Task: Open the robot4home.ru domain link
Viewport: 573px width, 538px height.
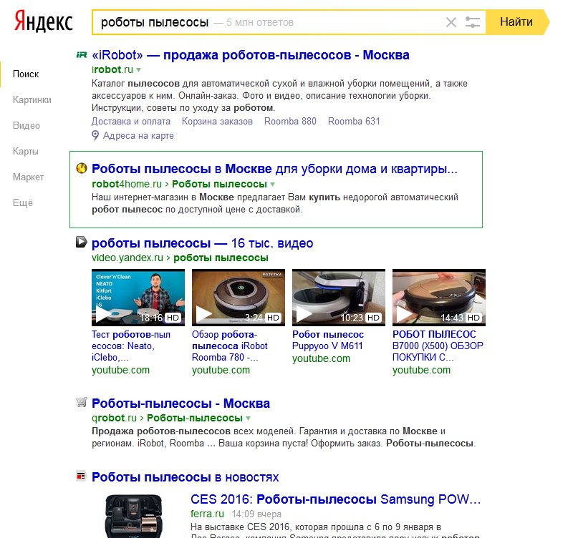Action: [x=127, y=184]
